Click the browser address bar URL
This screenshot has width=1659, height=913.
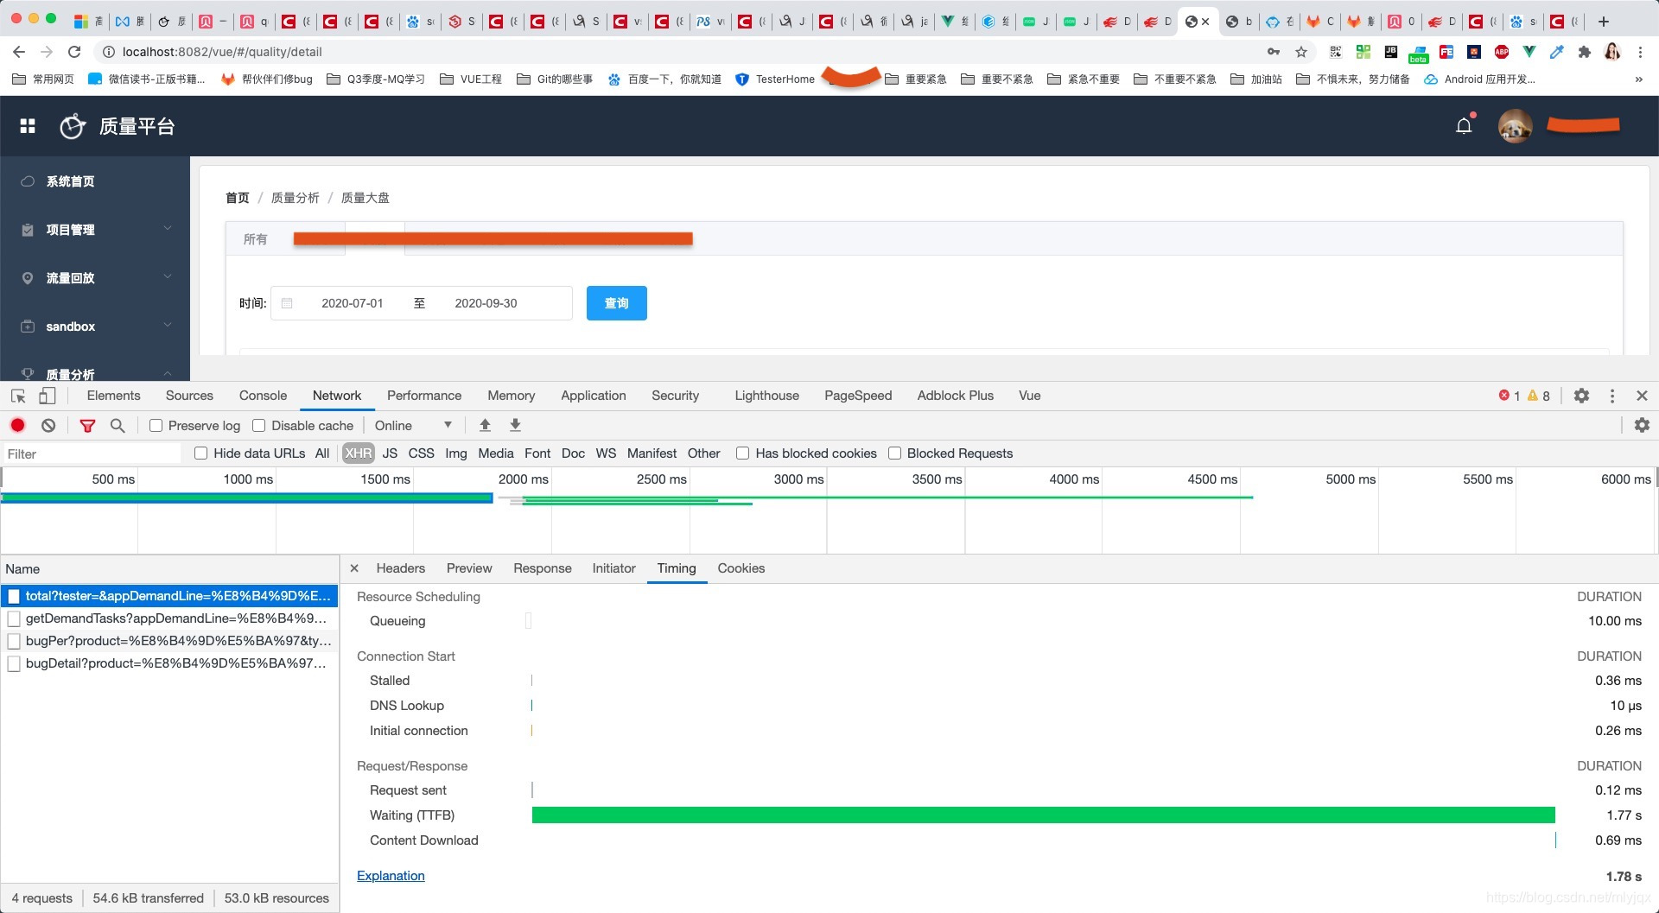tap(222, 52)
